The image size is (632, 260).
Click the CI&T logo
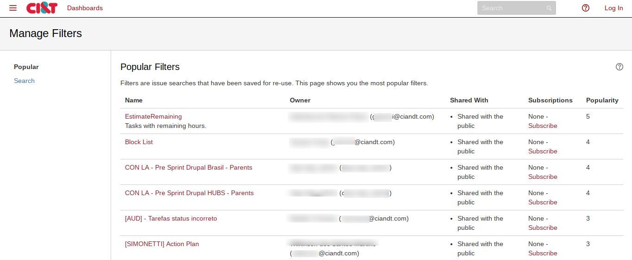point(42,8)
